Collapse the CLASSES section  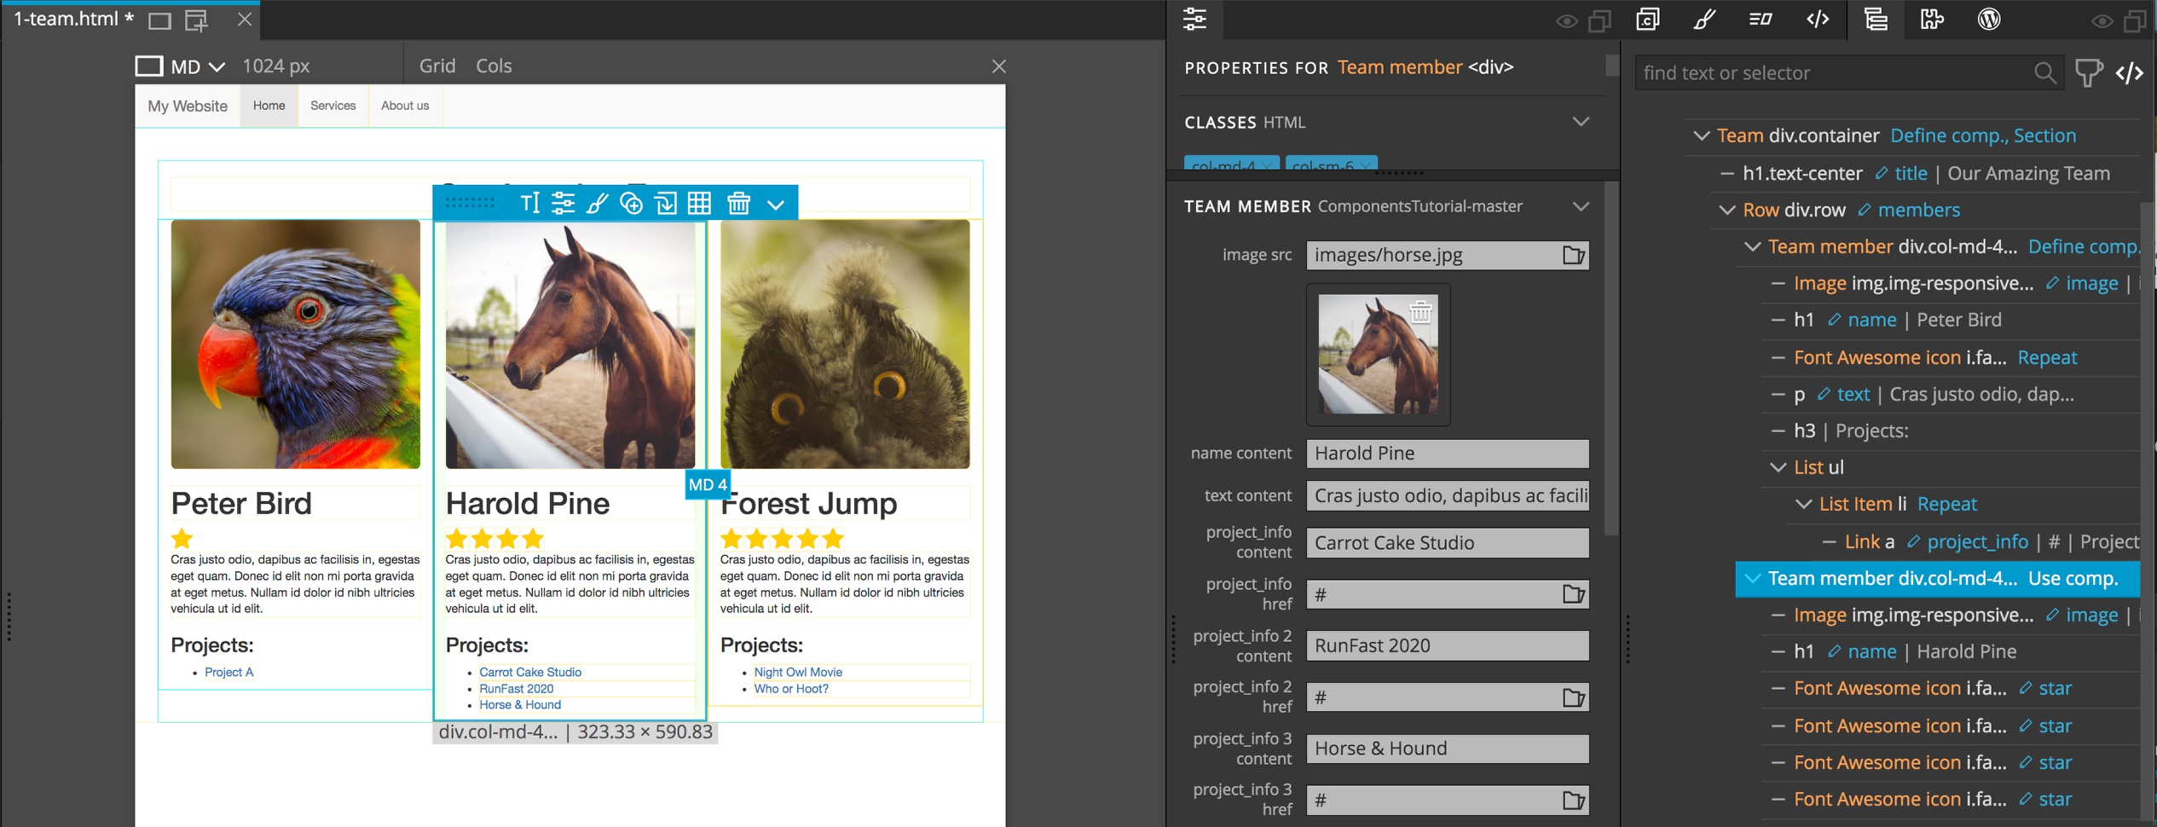[1581, 122]
